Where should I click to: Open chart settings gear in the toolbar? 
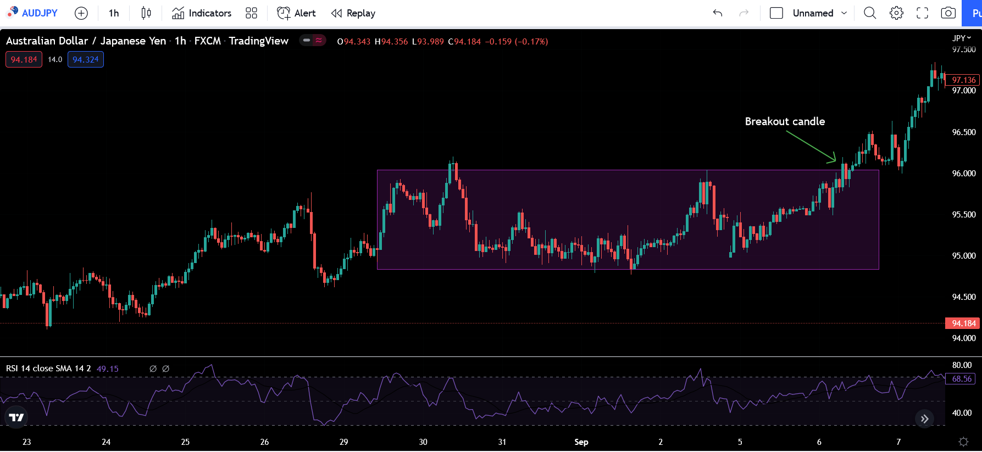pos(896,13)
